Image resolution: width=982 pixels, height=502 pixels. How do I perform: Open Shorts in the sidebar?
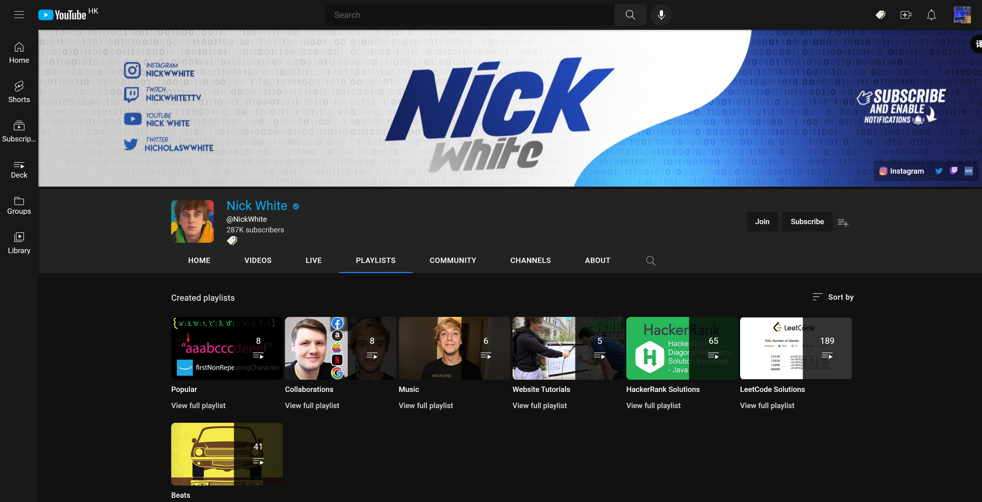[x=19, y=92]
